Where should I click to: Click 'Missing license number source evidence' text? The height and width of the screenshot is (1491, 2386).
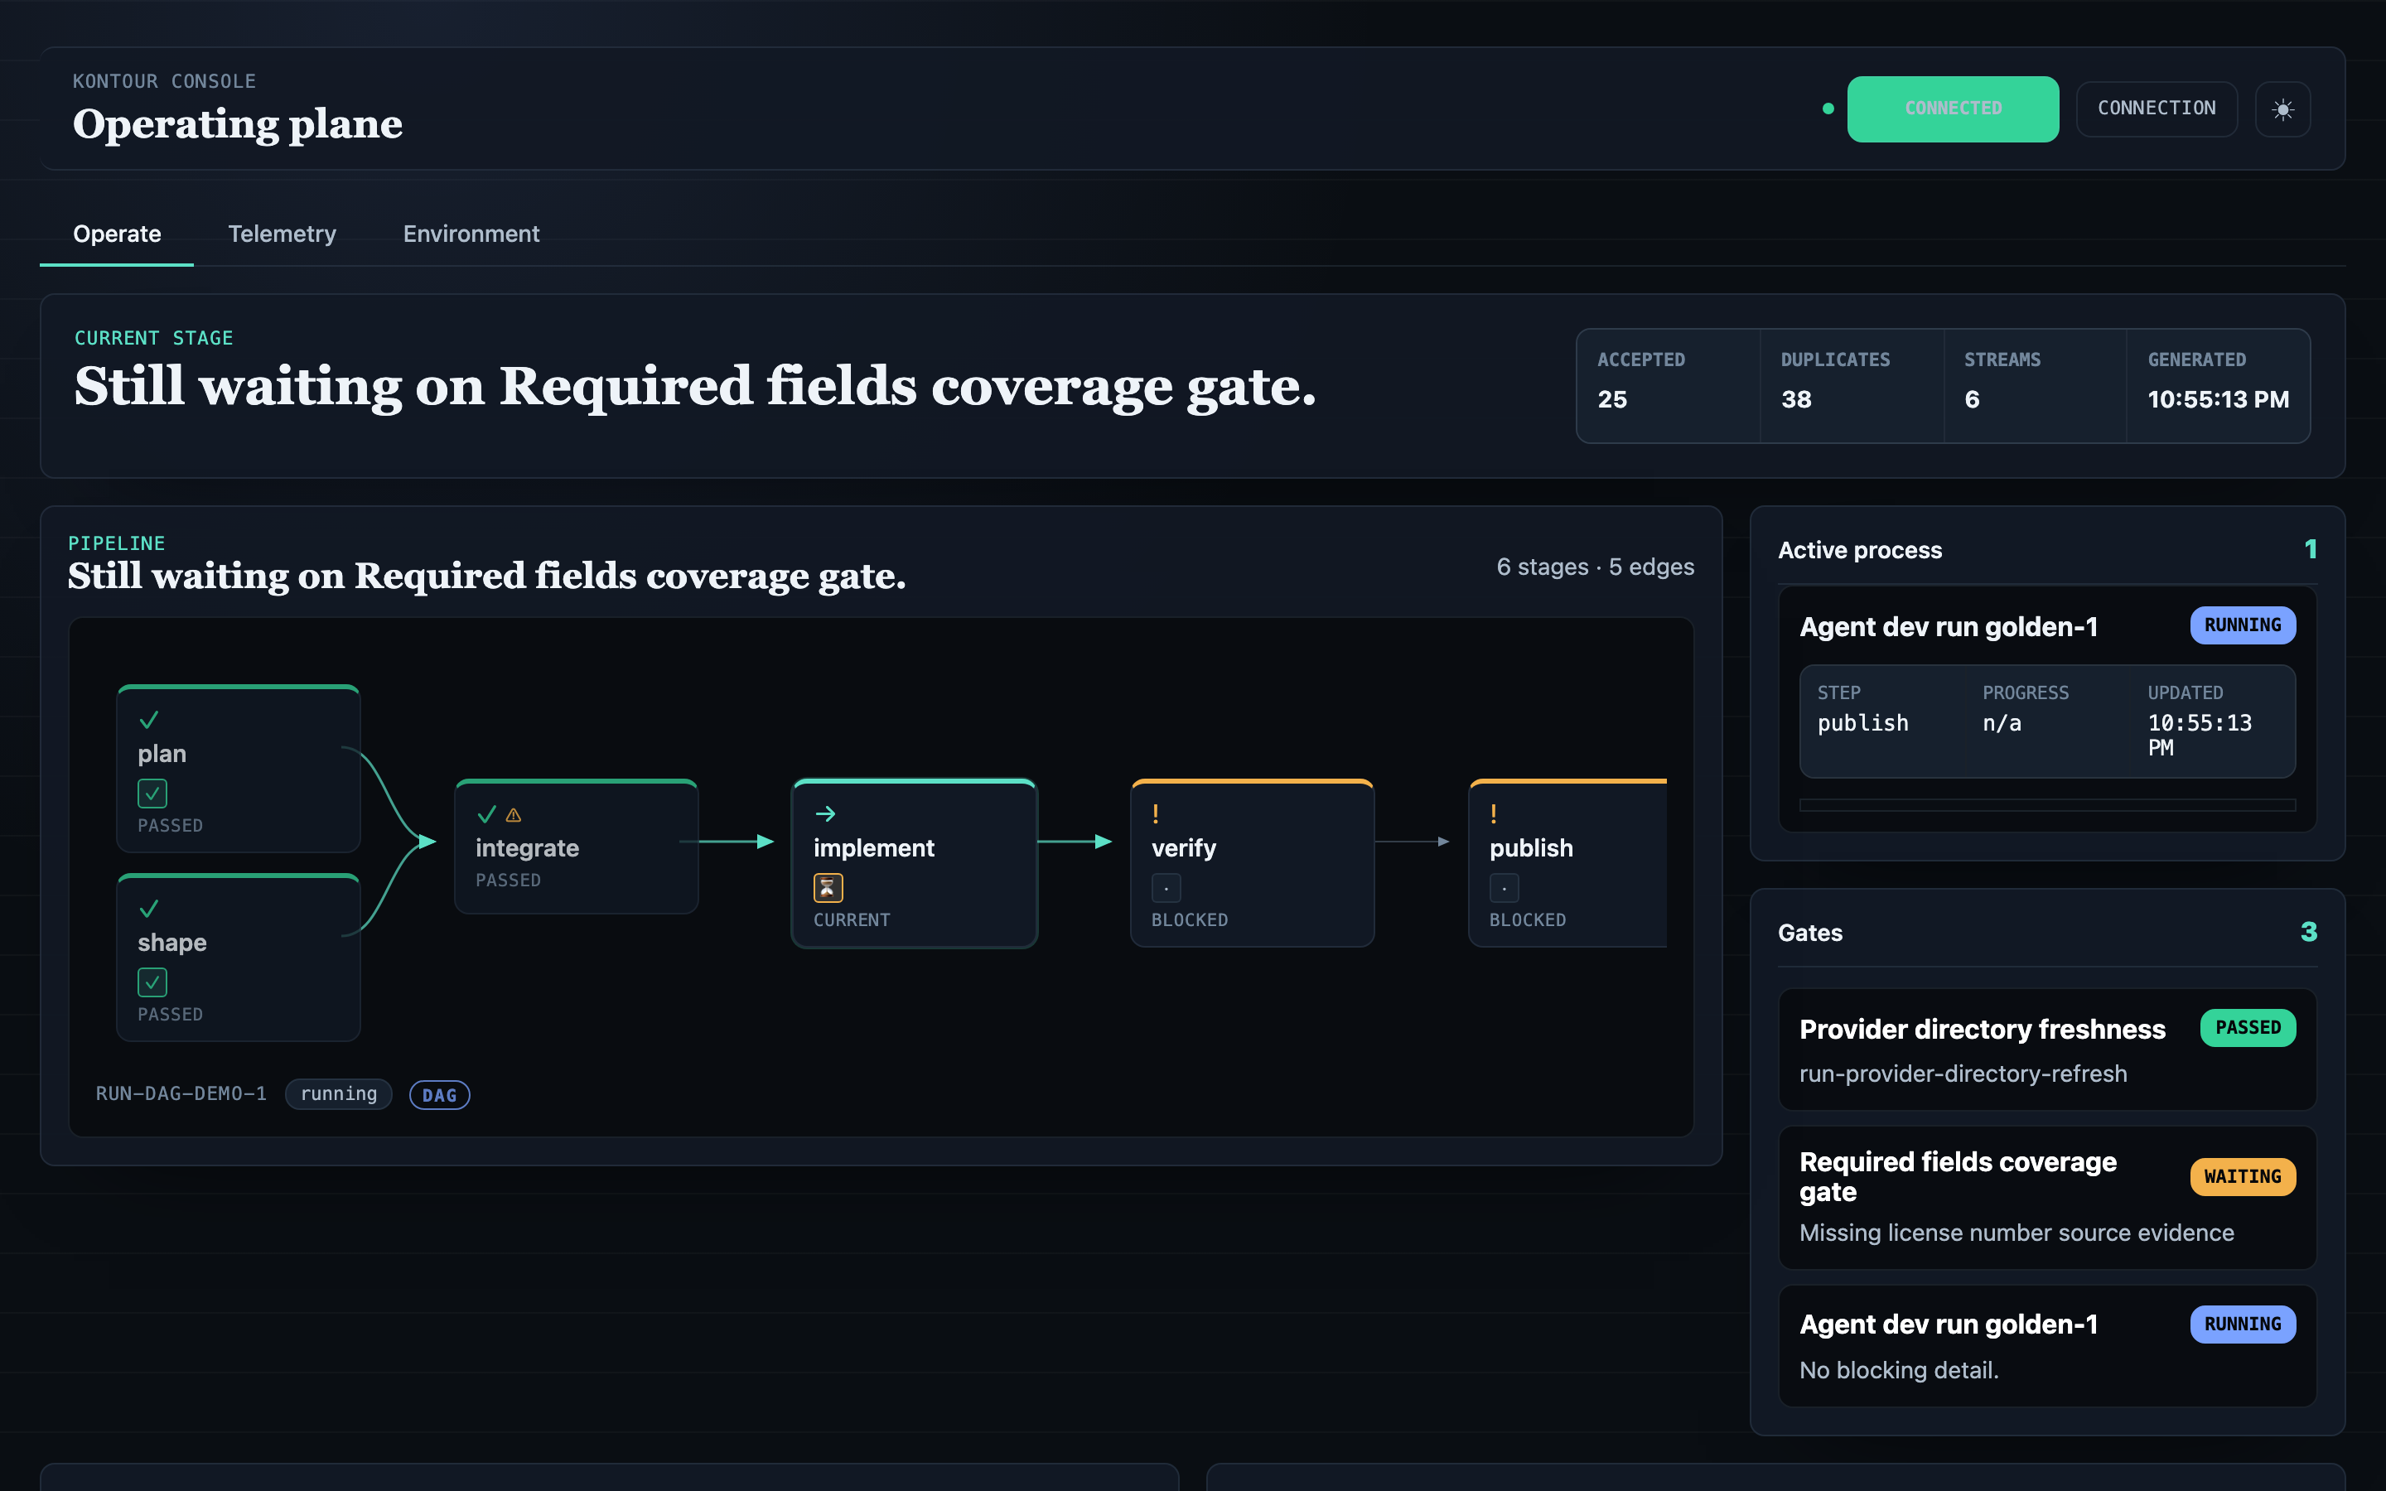(2017, 1233)
